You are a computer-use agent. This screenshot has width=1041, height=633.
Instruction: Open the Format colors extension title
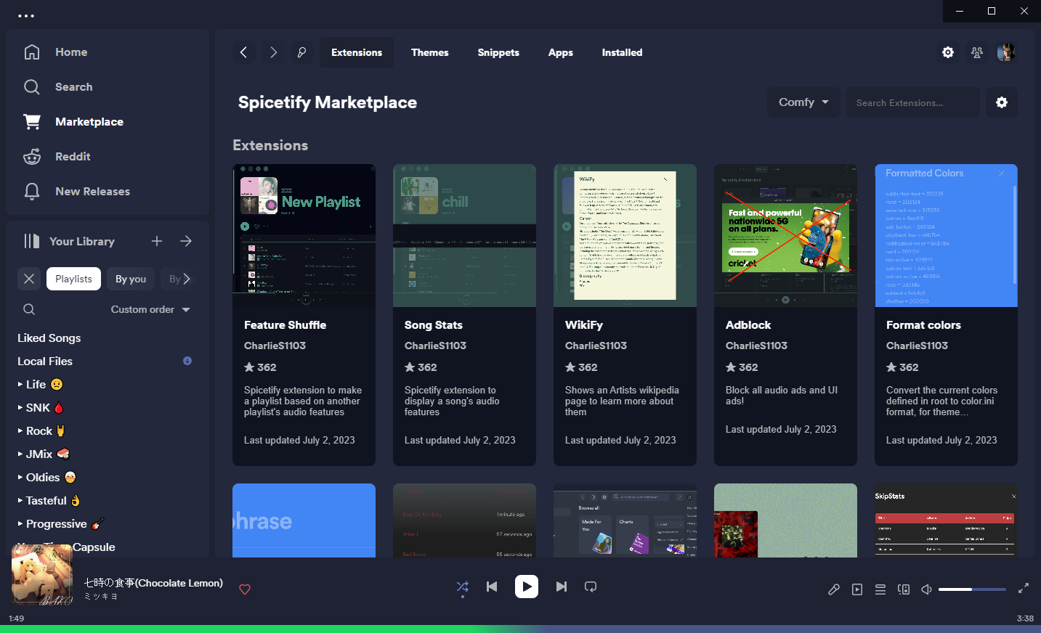(923, 325)
